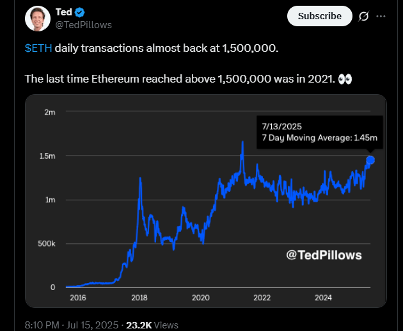Viewport: 403px width, 331px height.
Task: Click the 2016 x-axis label
Action: [x=78, y=298]
